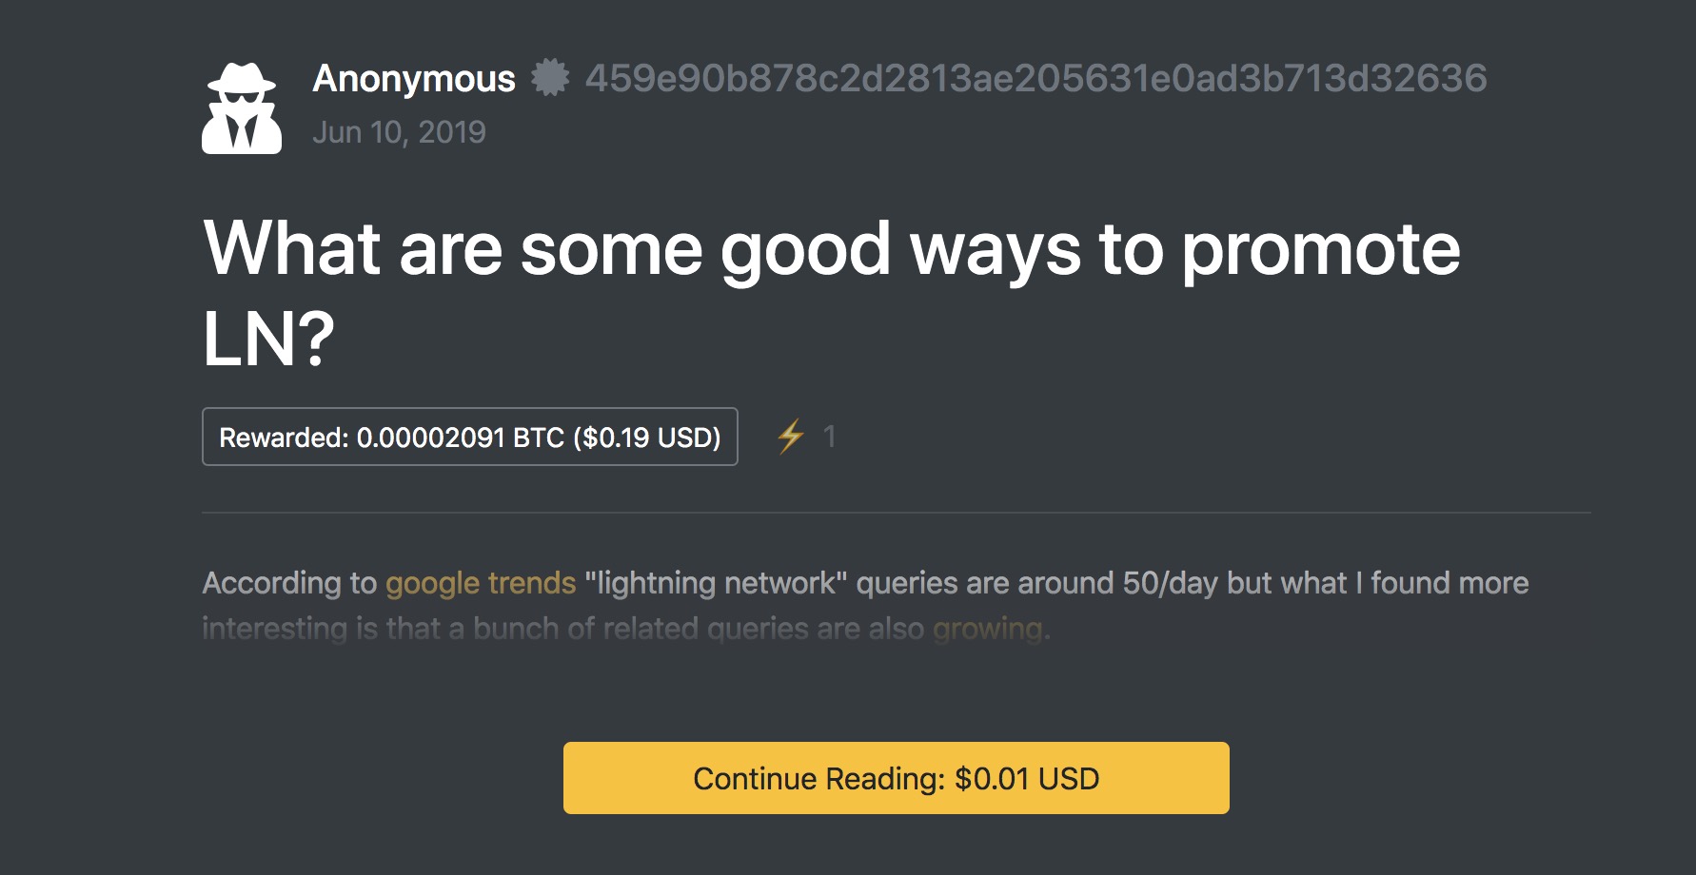Click the verified badge beside Anonymous
1696x875 pixels.
[x=550, y=78]
